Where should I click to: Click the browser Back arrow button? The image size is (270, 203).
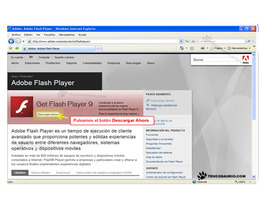tap(11, 41)
